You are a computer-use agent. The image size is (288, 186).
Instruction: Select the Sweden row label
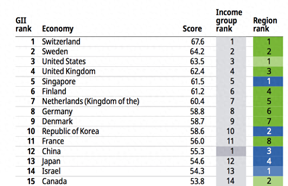coord(55,52)
